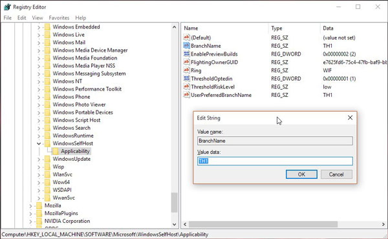Expand the WlanSvc tree node

coord(39,175)
